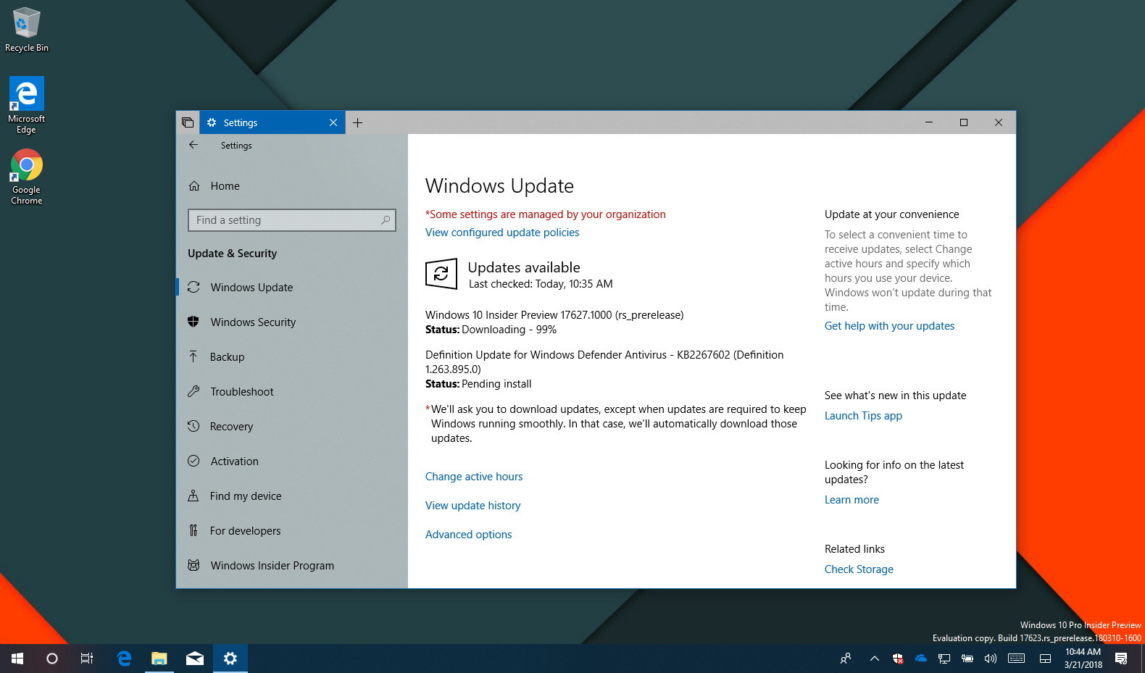The image size is (1145, 673).
Task: Click the Troubleshoot wrench icon
Action: (x=193, y=391)
